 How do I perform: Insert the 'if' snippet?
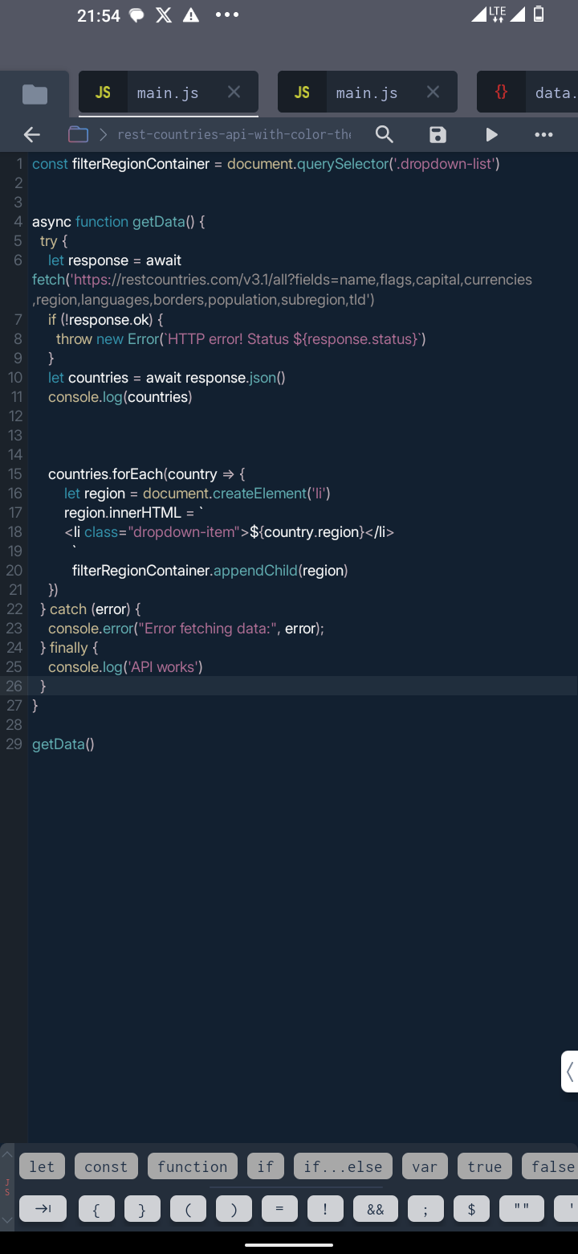coord(266,1166)
